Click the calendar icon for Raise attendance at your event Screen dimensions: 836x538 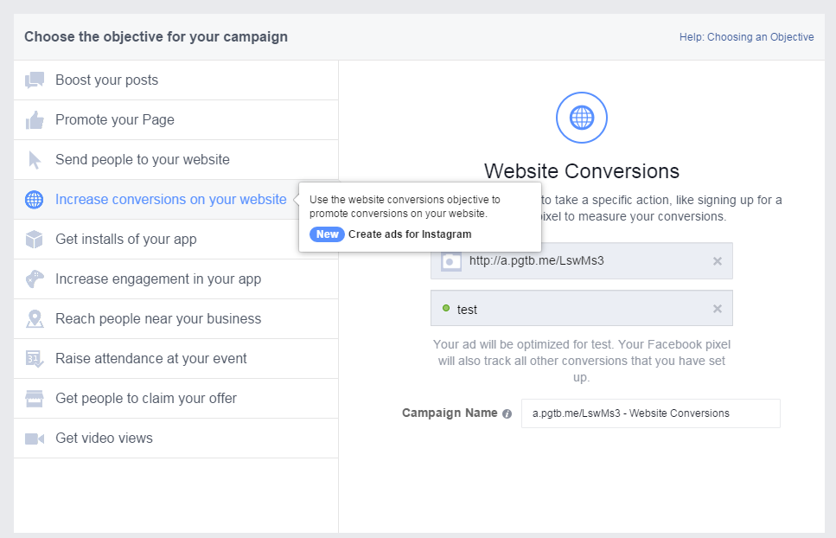(x=35, y=359)
